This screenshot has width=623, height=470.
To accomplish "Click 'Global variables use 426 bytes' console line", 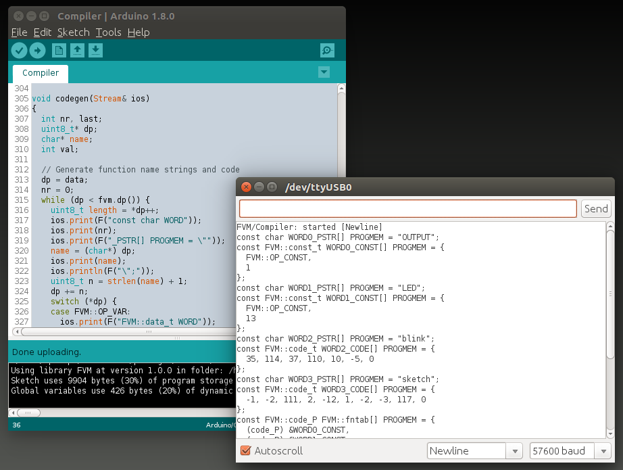I will (x=122, y=391).
